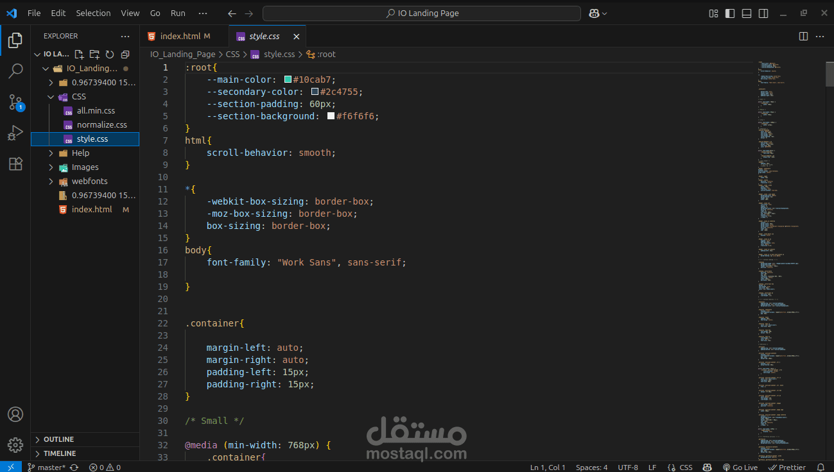Click Refresh Explorer icon

tap(110, 55)
